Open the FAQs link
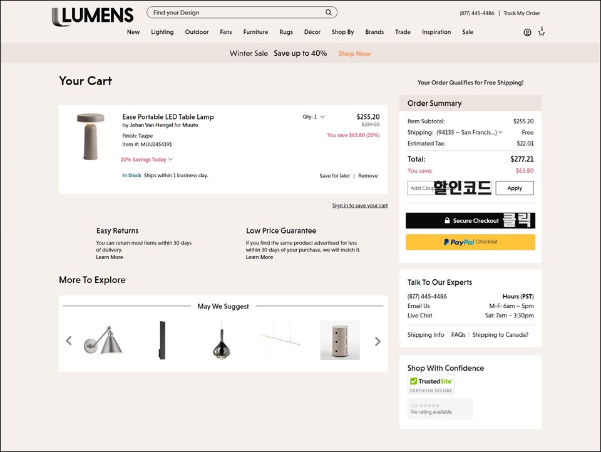The image size is (601, 452). pos(458,335)
